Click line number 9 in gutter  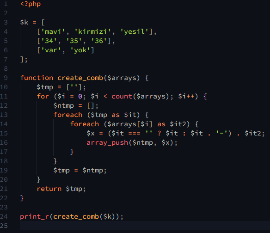coord(6,78)
